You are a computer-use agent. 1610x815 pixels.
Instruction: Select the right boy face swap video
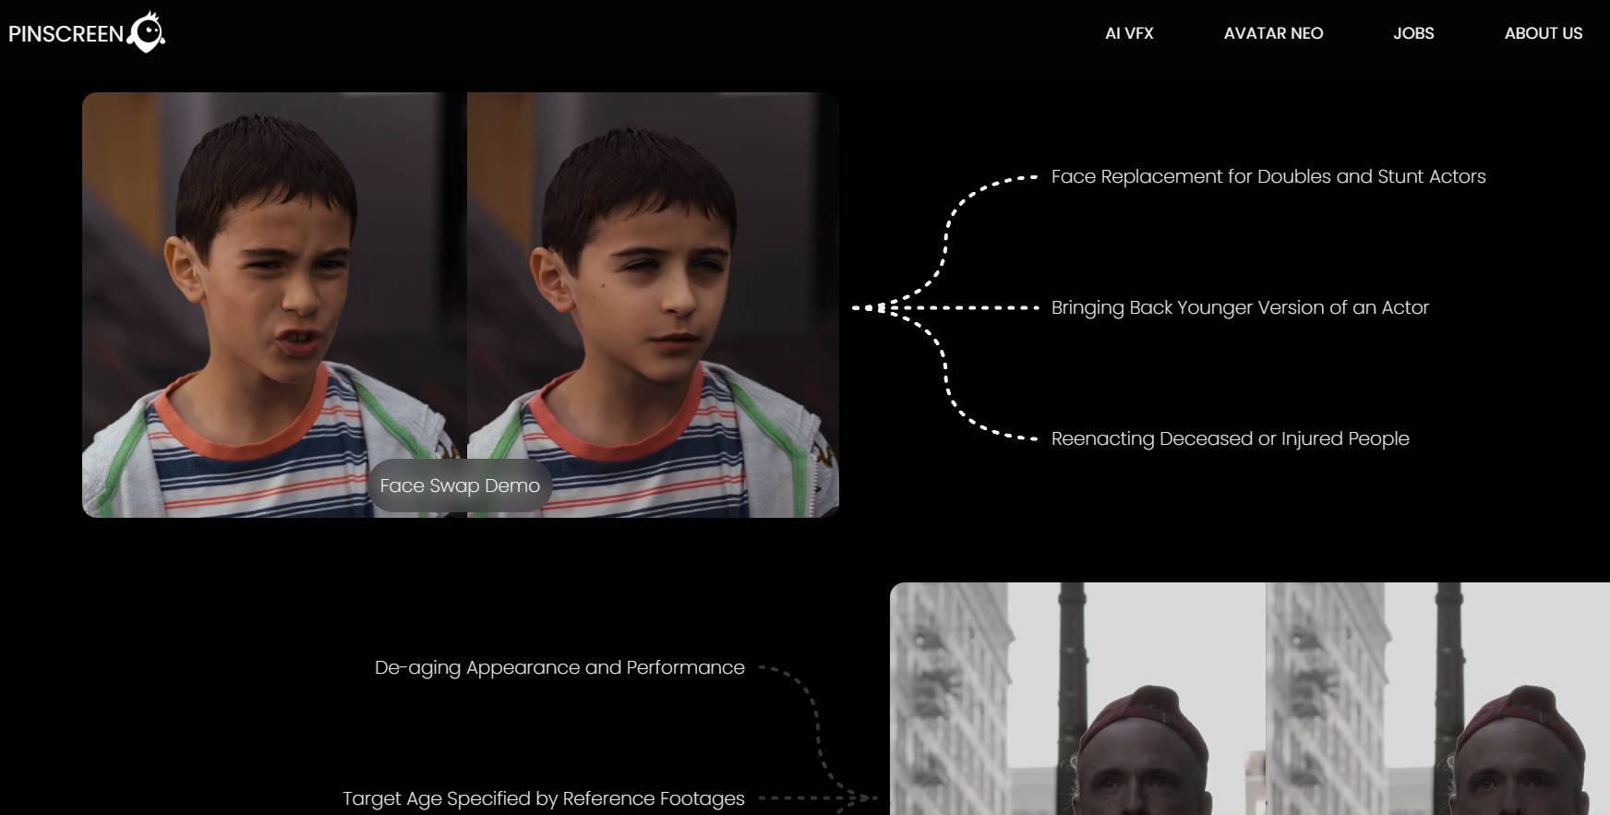[653, 305]
